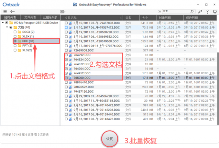Click the 78876592.DOC file icon
The width and height of the screenshot is (219, 148).
coord(71,87)
